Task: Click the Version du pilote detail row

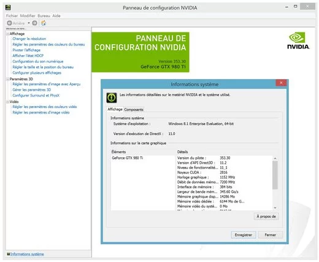Action: pos(204,158)
